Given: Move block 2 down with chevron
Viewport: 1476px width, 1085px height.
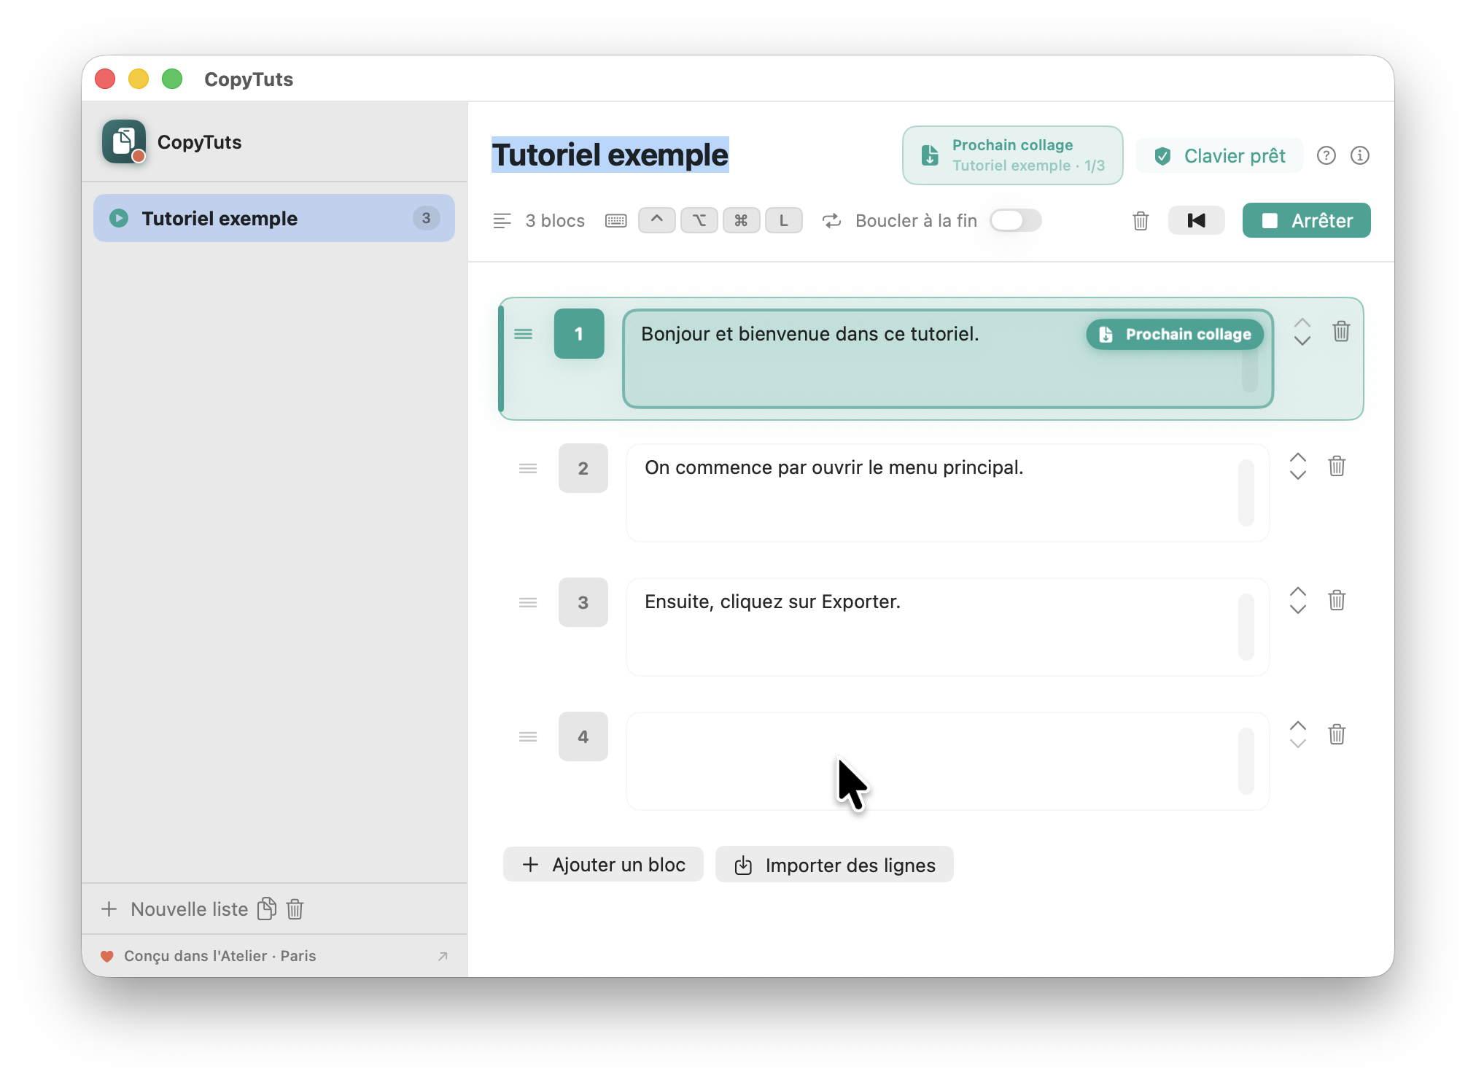Looking at the screenshot, I should 1297,475.
